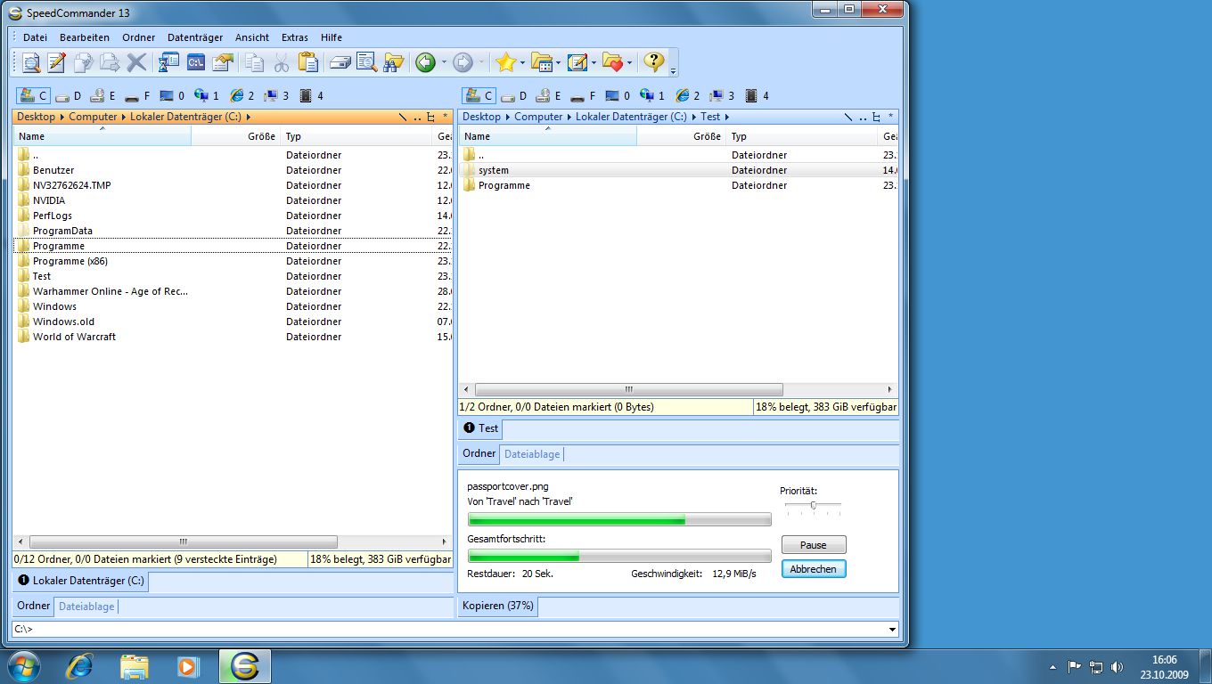Select the Windows.old folder in left panel
1212x684 pixels.
click(x=63, y=322)
